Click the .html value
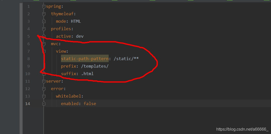 pyautogui.click(x=87, y=74)
